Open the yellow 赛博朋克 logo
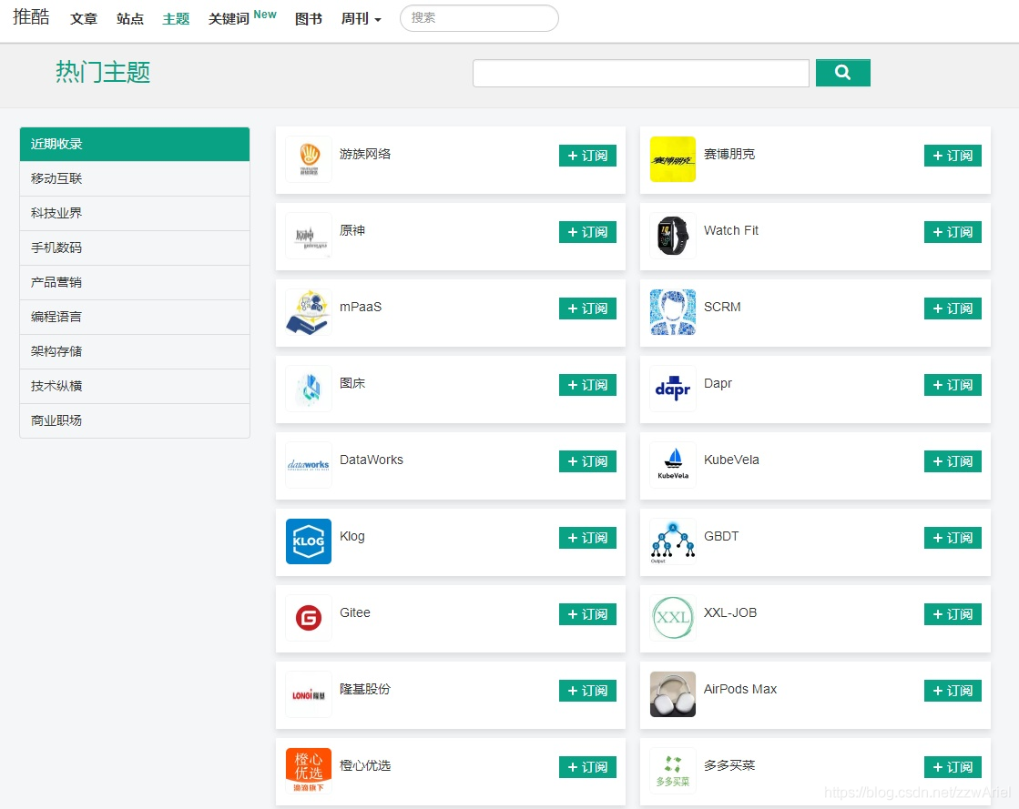The width and height of the screenshot is (1019, 809). 673,159
